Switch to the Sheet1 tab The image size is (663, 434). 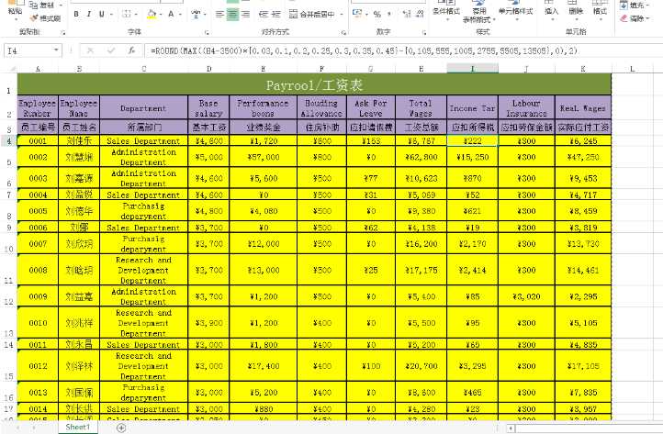(x=78, y=428)
